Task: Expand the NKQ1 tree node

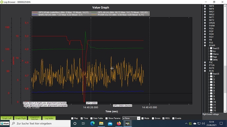Action: pyautogui.click(x=205, y=11)
